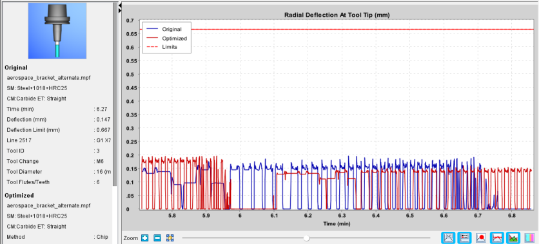Select the Deflection Limit (mm) row
The image size is (539, 244).
point(59,130)
